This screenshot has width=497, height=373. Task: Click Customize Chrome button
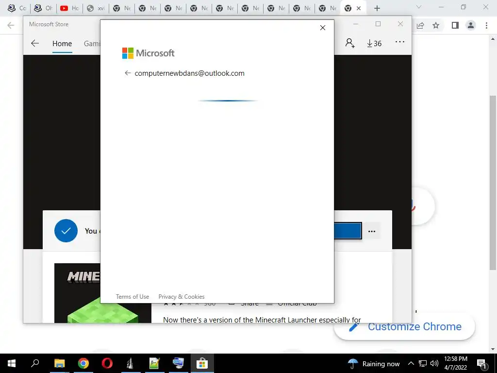(404, 327)
